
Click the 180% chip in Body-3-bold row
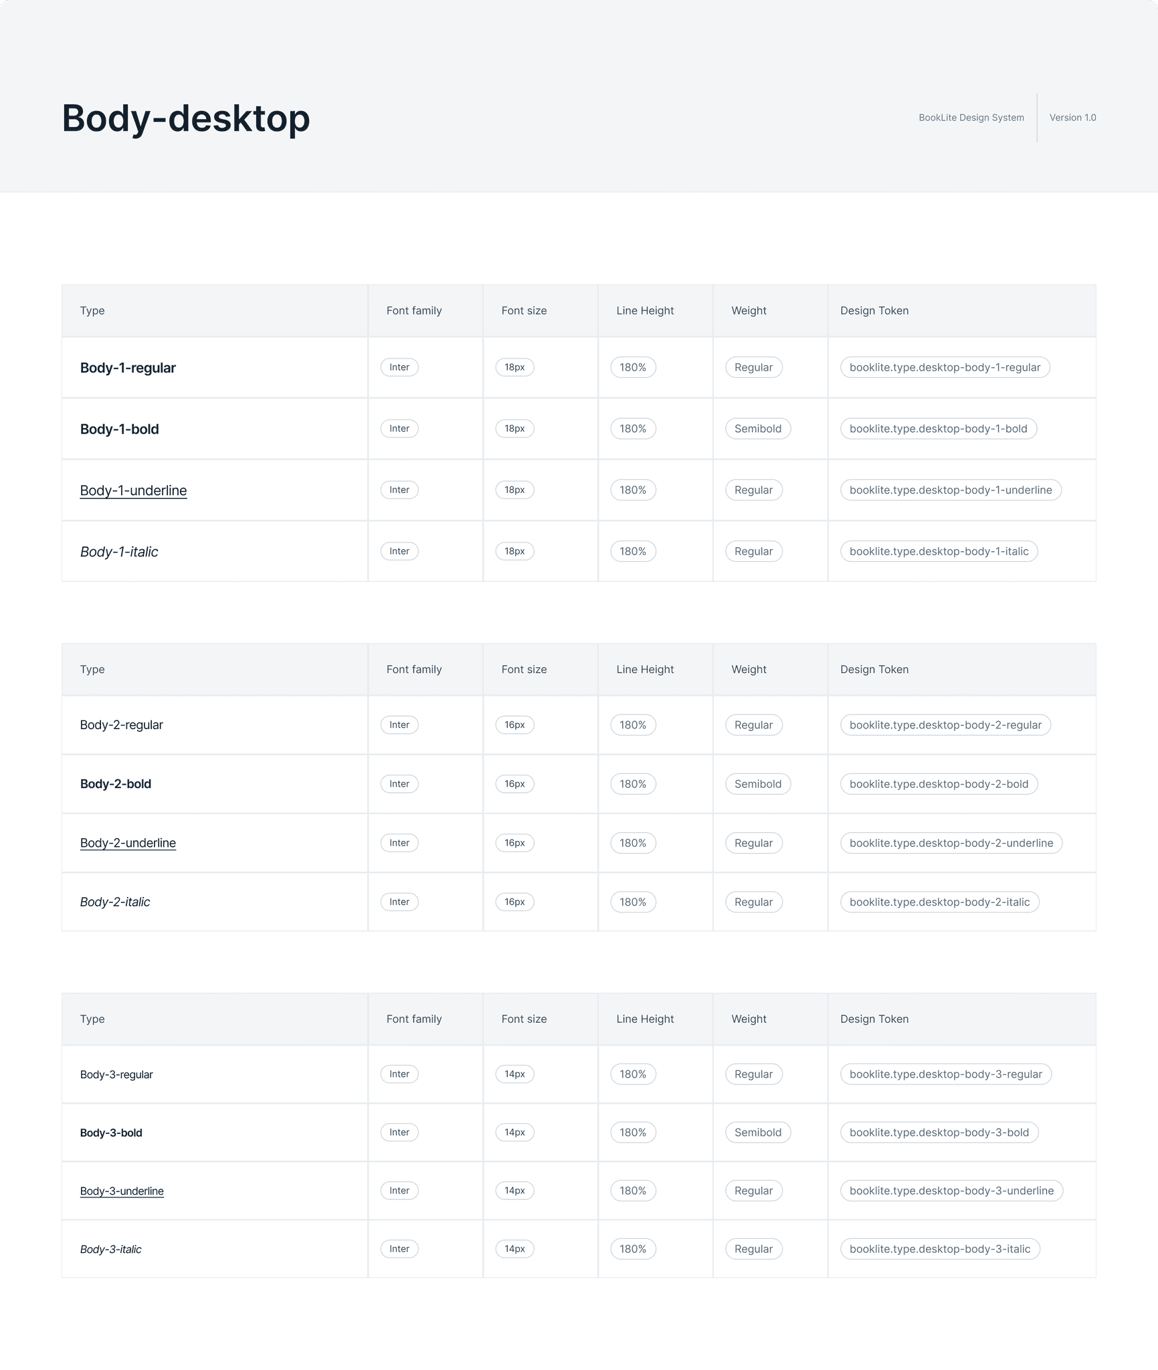pyautogui.click(x=633, y=1133)
